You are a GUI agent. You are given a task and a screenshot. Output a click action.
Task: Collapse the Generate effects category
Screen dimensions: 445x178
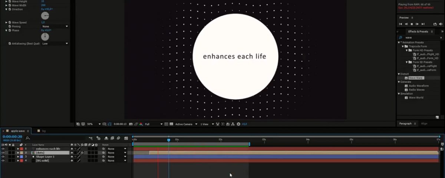[399, 82]
